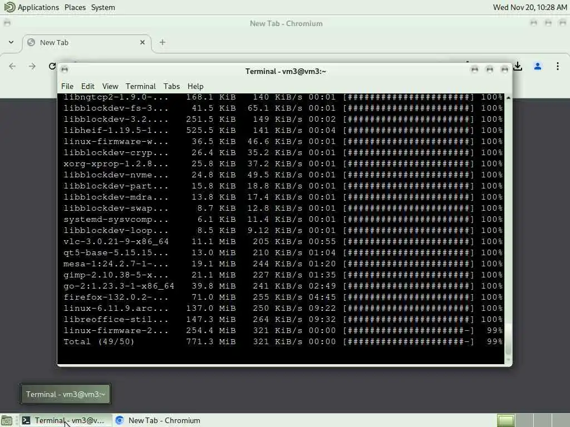Click the gimp-2.10.38 download line
Image resolution: width=570 pixels, height=427 pixels.
[283, 275]
